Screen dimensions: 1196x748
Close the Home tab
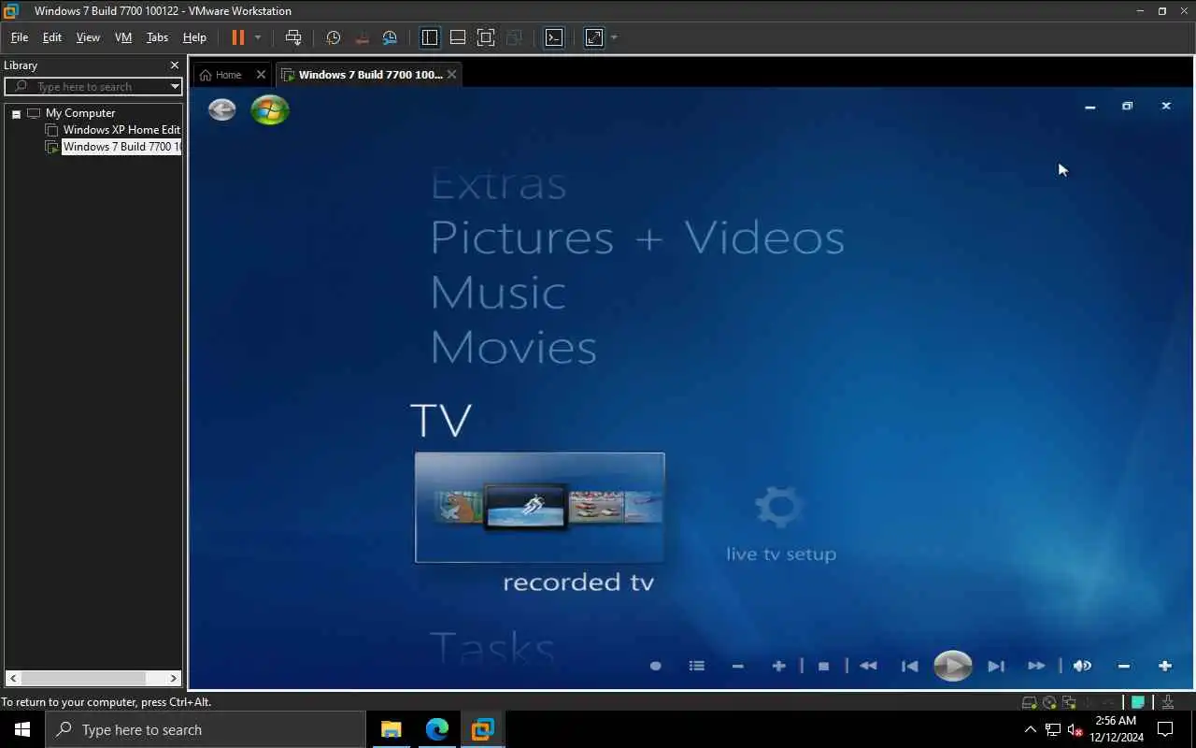pyautogui.click(x=261, y=75)
